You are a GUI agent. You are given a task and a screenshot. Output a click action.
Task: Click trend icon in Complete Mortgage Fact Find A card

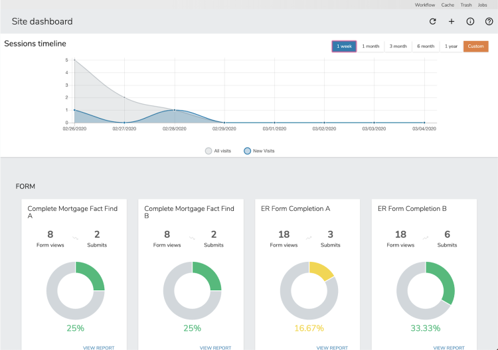[75, 238]
